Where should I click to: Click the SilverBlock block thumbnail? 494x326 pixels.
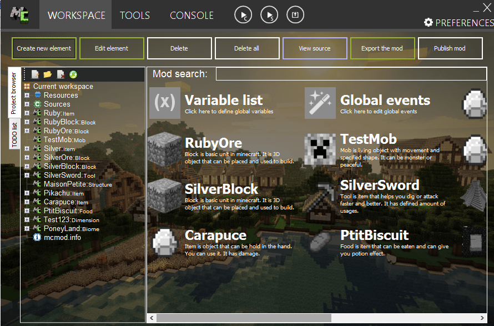[x=165, y=195]
